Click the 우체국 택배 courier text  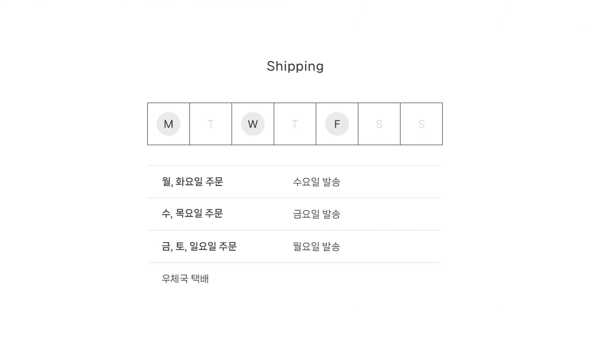point(185,279)
